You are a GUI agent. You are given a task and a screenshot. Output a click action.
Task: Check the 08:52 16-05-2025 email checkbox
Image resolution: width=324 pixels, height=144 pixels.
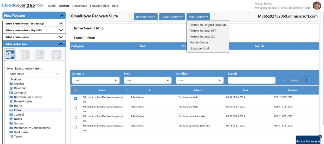(x=75, y=108)
